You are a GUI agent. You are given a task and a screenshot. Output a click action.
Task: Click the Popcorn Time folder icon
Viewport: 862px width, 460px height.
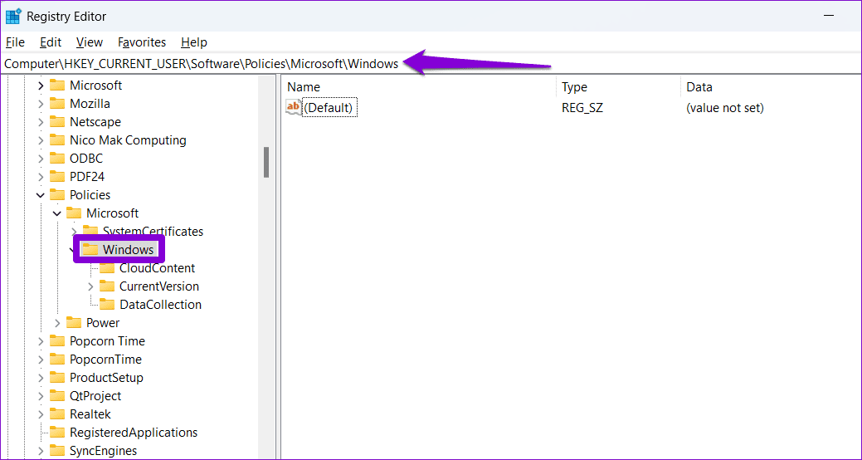(x=57, y=340)
